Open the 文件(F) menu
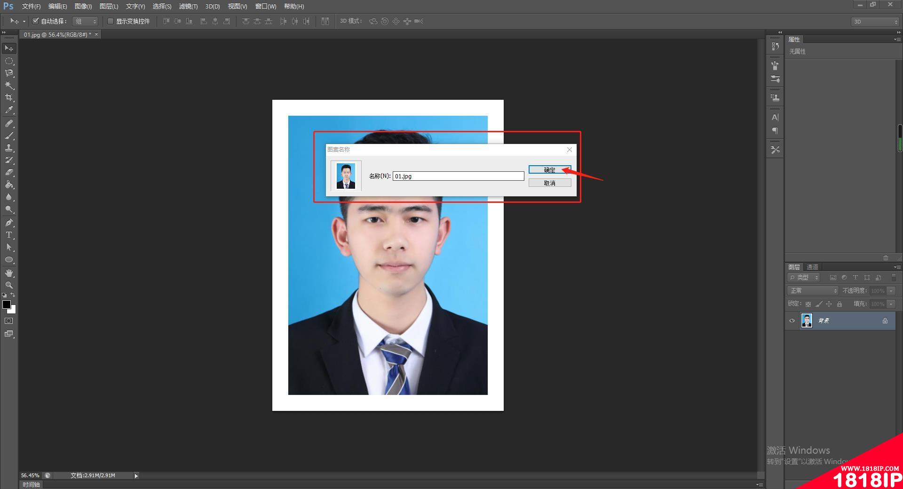The image size is (903, 489). [31, 6]
